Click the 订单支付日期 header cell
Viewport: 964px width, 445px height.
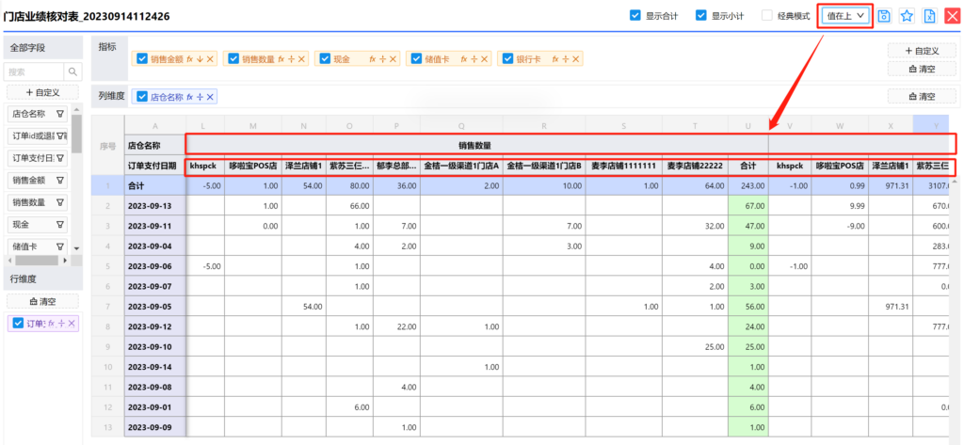pyautogui.click(x=155, y=166)
